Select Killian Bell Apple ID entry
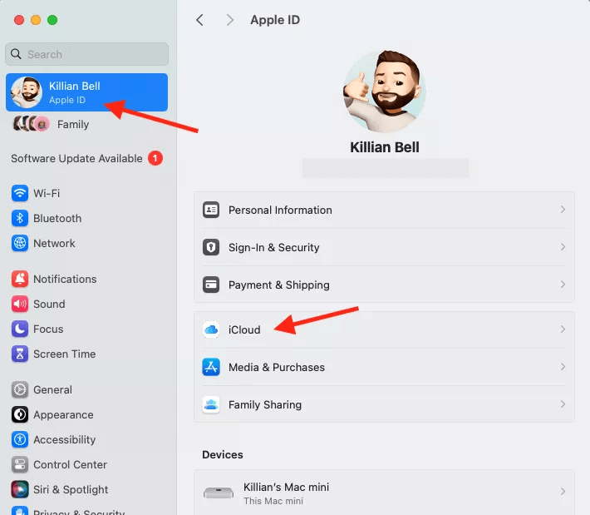Image resolution: width=590 pixels, height=515 pixels. pos(86,92)
